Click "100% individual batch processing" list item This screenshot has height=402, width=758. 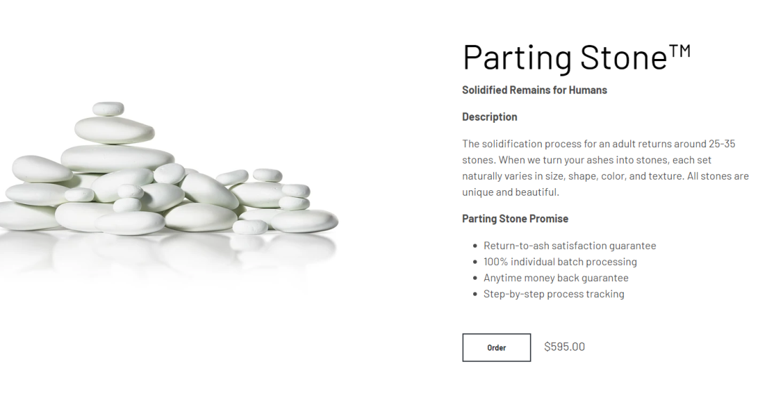pyautogui.click(x=560, y=262)
